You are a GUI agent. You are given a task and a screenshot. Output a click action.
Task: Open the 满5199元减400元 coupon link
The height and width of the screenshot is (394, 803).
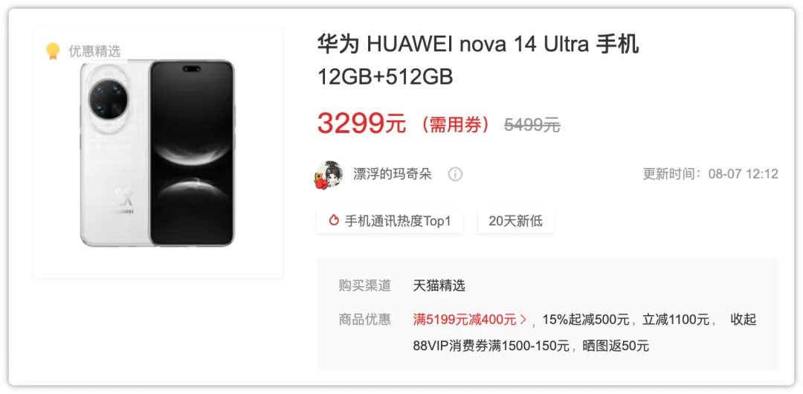[465, 320]
